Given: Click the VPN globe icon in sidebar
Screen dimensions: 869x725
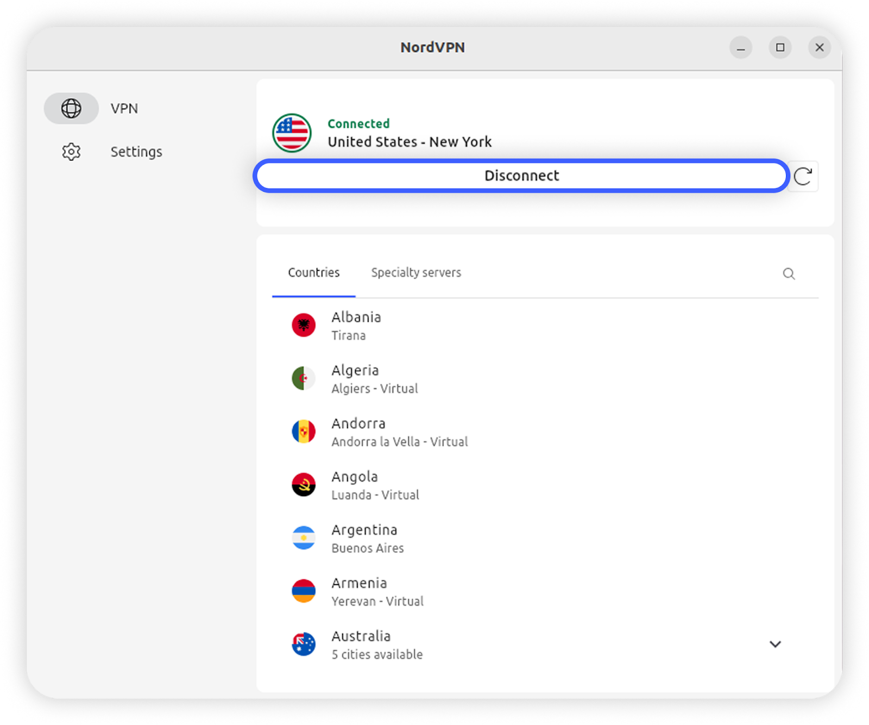Looking at the screenshot, I should coord(71,108).
